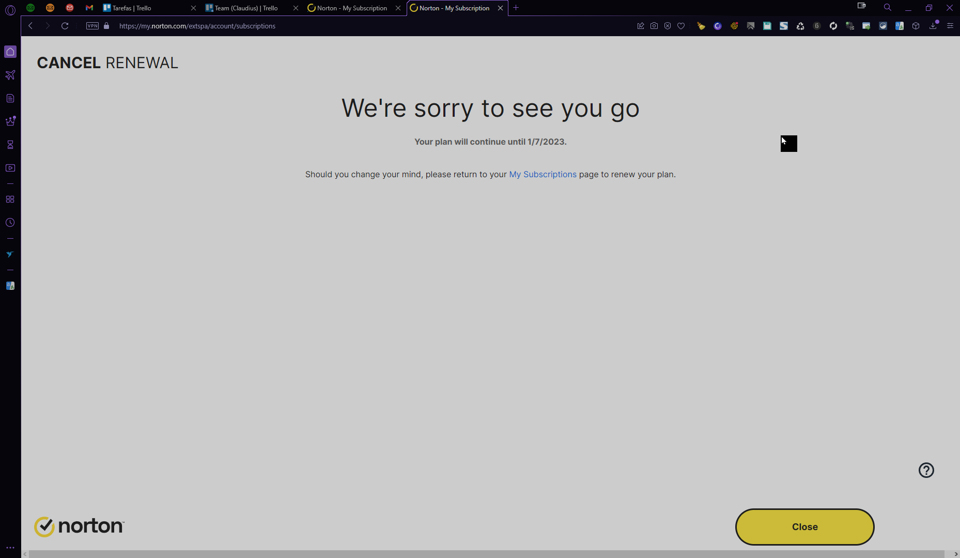This screenshot has height=558, width=960.
Task: Open the extensions cube menu
Action: click(x=916, y=26)
